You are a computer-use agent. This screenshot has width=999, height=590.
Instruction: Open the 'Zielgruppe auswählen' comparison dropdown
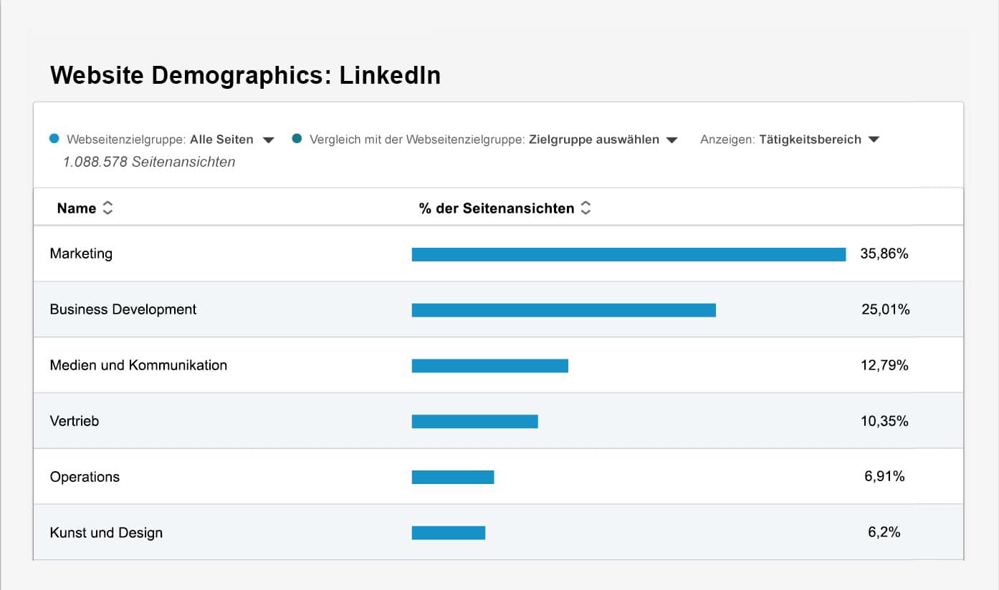point(603,140)
